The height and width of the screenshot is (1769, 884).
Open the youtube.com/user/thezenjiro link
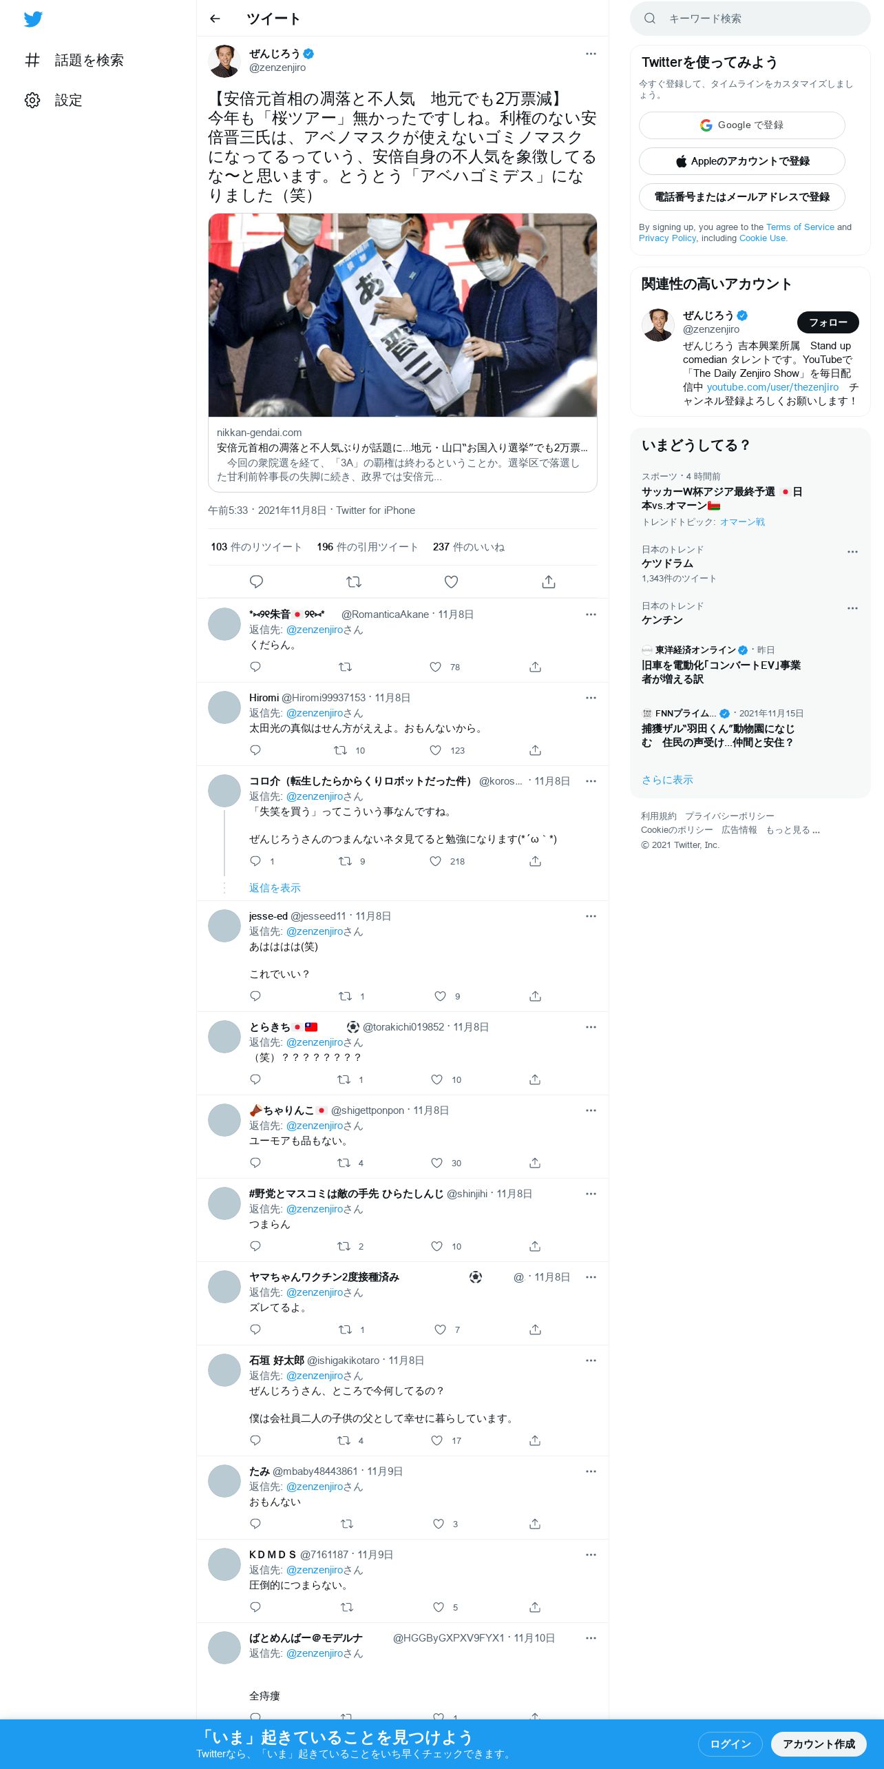pyautogui.click(x=772, y=387)
